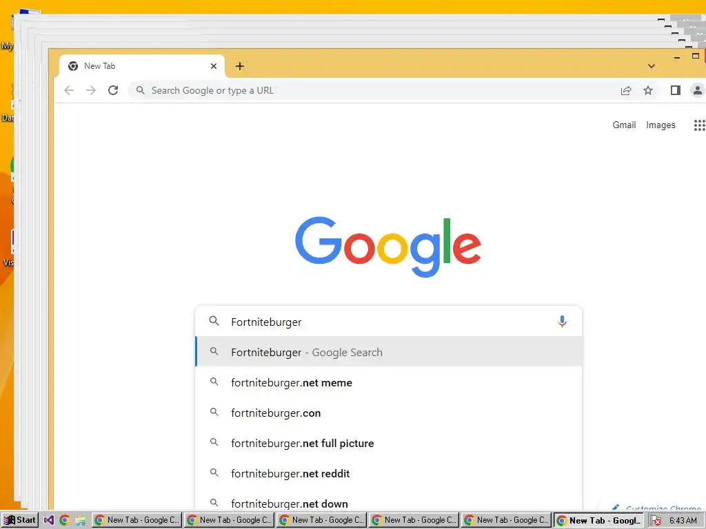The image size is (706, 529).
Task: Pick suggestion fortniteburger.net reddit
Action: click(389, 473)
